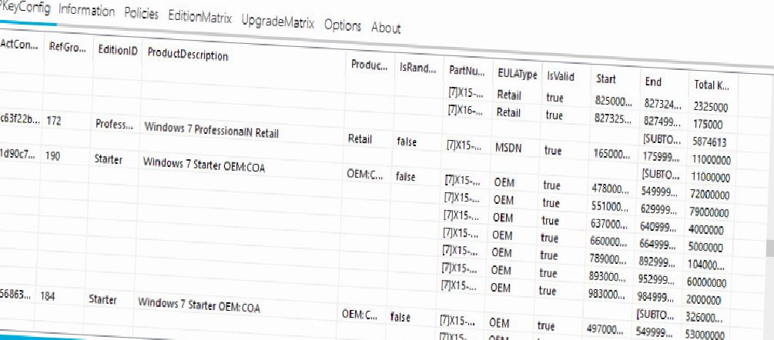
Task: Sort by the EditionID column header
Action: coord(118,50)
